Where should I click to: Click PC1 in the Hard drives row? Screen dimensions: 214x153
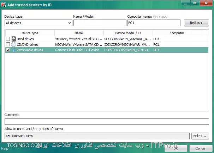[156, 39]
